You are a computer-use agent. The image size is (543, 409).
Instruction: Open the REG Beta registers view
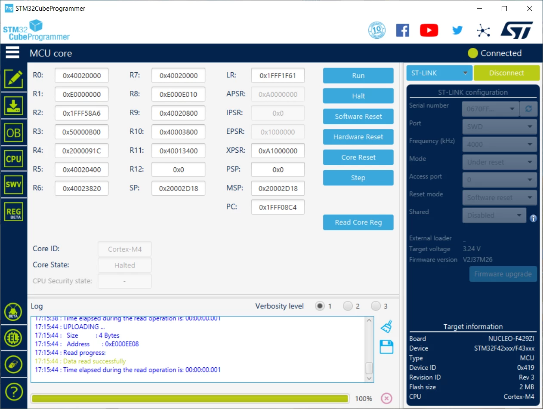(13, 212)
